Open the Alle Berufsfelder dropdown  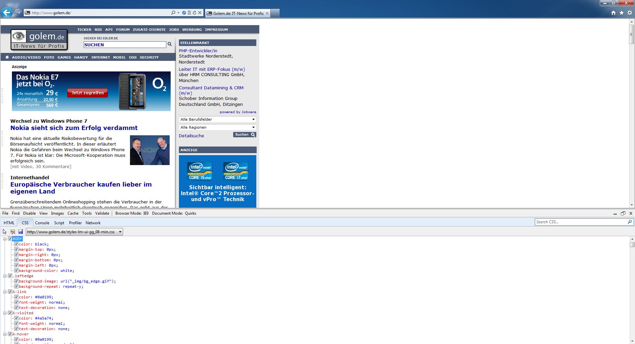[217, 119]
